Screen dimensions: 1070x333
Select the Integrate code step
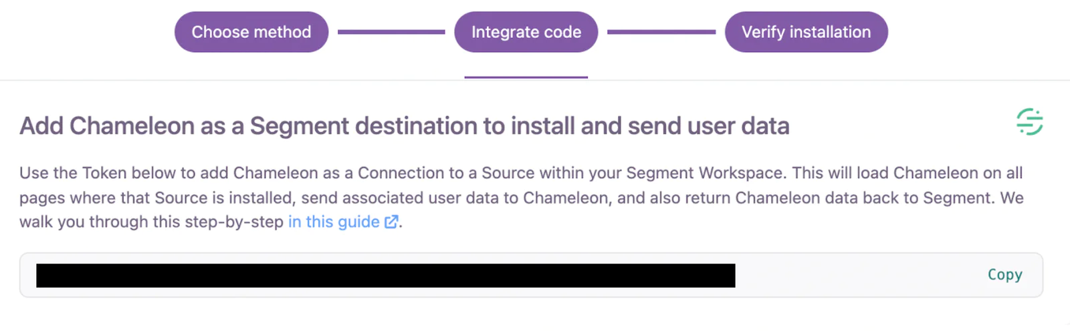(526, 32)
